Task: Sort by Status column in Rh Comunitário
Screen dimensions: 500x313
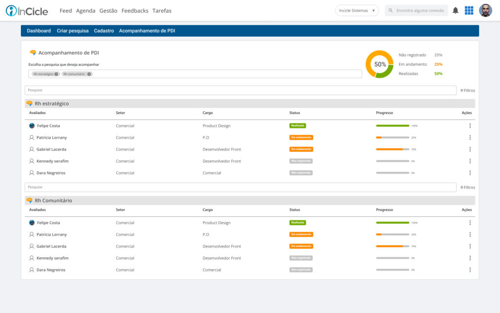Action: coord(294,210)
